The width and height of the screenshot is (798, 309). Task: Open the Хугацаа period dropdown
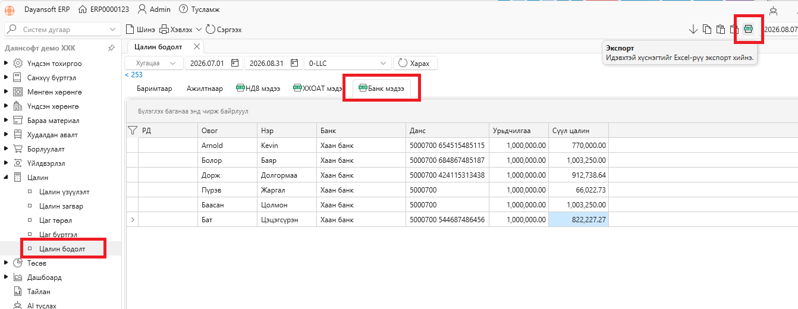(x=153, y=63)
